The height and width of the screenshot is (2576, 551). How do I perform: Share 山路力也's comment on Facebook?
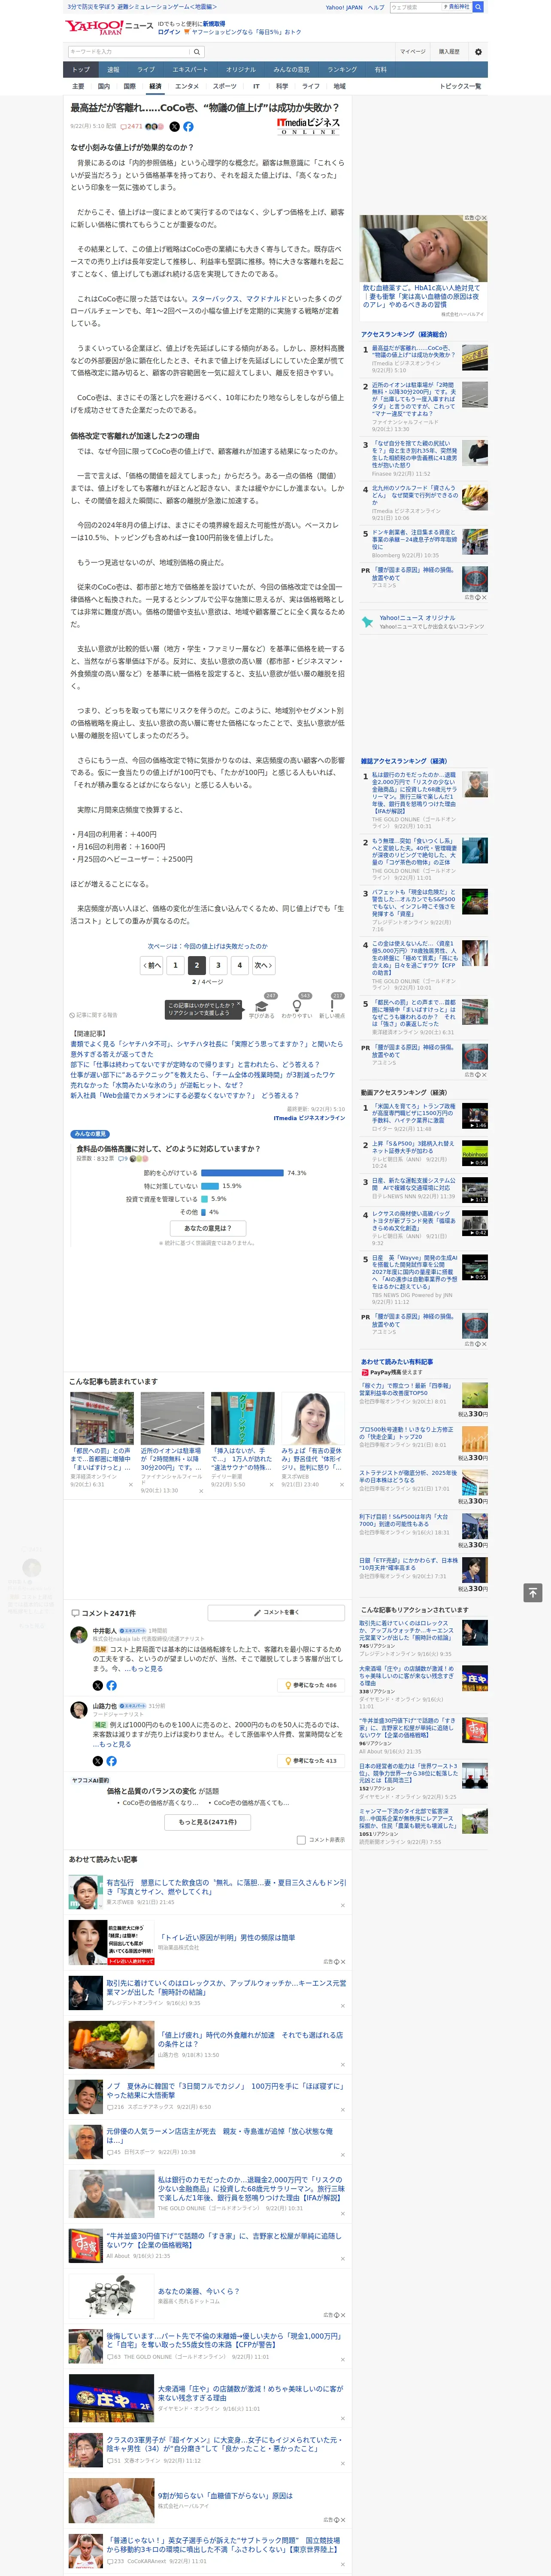(x=111, y=1761)
